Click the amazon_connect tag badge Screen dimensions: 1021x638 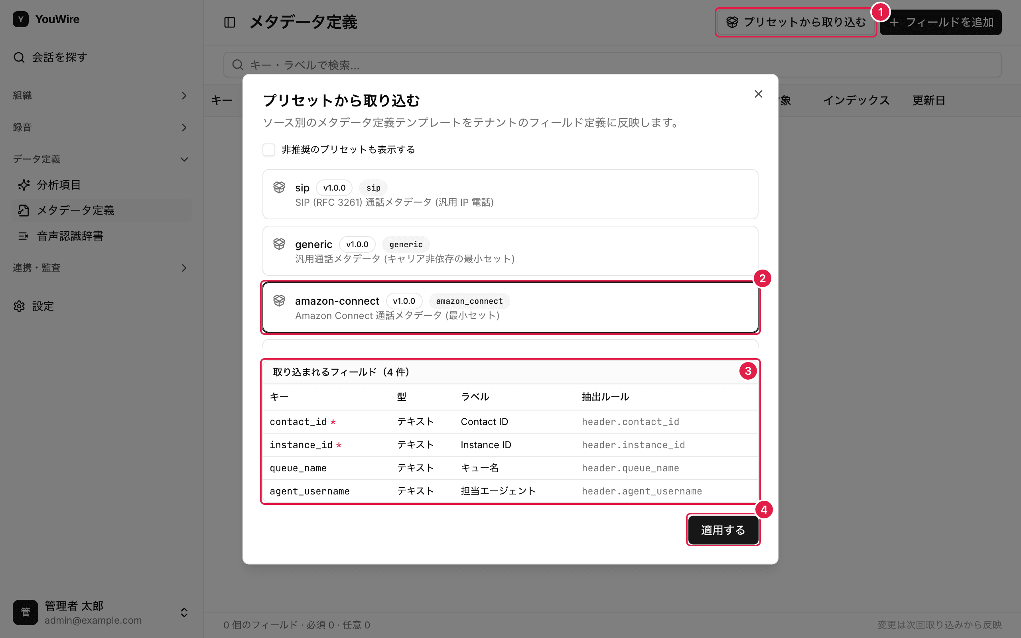coord(469,301)
